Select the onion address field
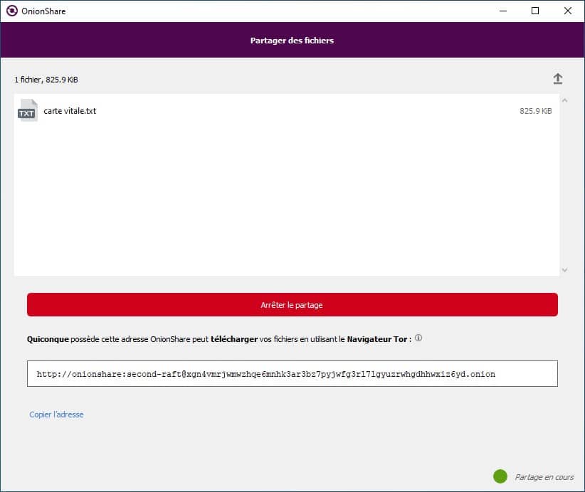 pyautogui.click(x=292, y=373)
